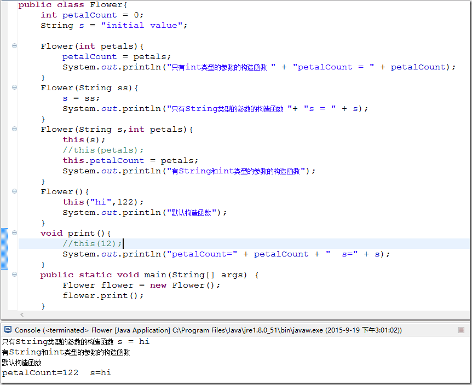Click the Console panel minimize icon
This screenshot has width=472, height=385.
click(461, 330)
